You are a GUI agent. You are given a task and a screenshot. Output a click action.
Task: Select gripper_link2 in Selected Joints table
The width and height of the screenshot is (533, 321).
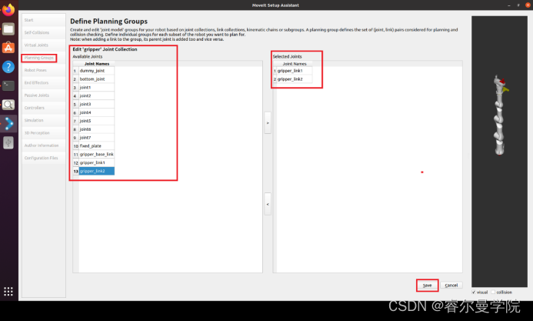point(295,79)
